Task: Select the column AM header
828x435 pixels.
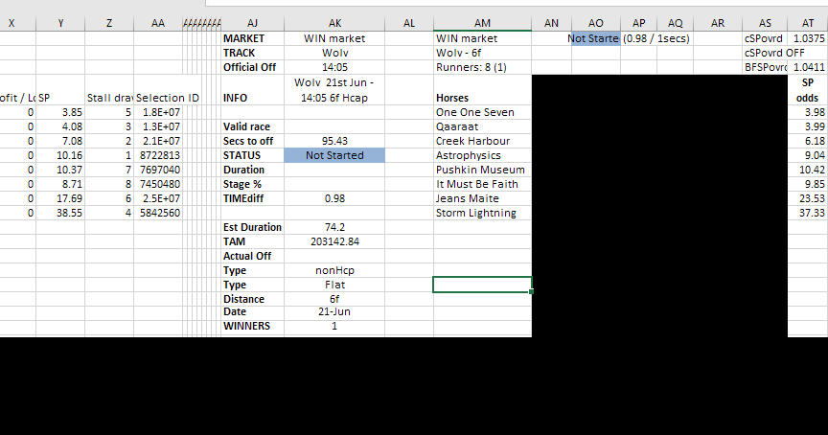Action: [x=482, y=21]
